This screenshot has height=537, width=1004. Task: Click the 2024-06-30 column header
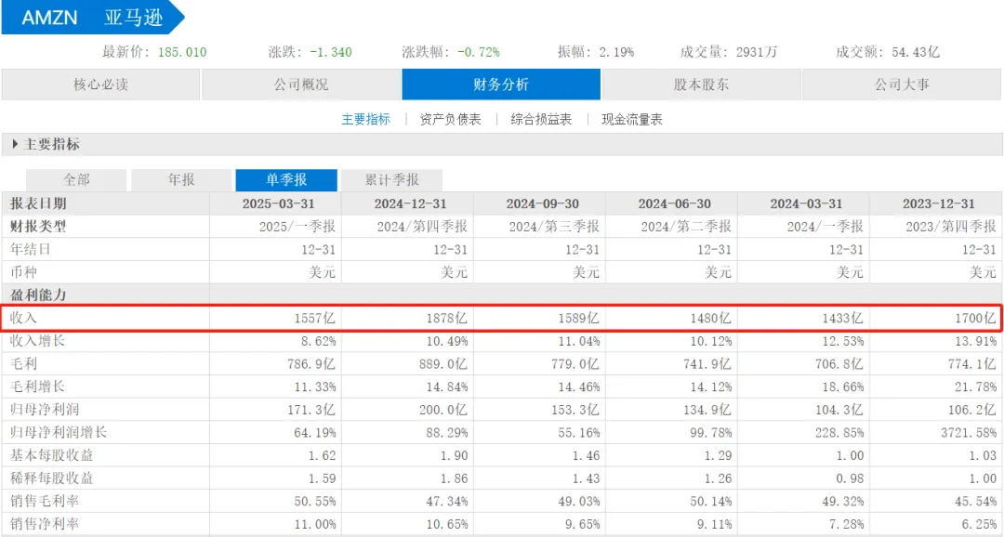674,204
